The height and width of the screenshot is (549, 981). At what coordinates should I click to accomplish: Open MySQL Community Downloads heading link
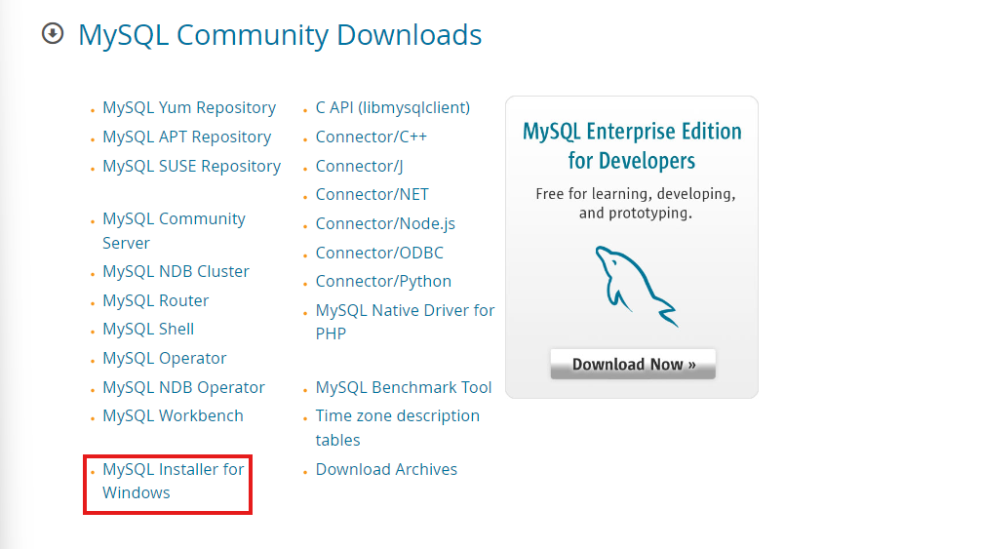[x=280, y=35]
